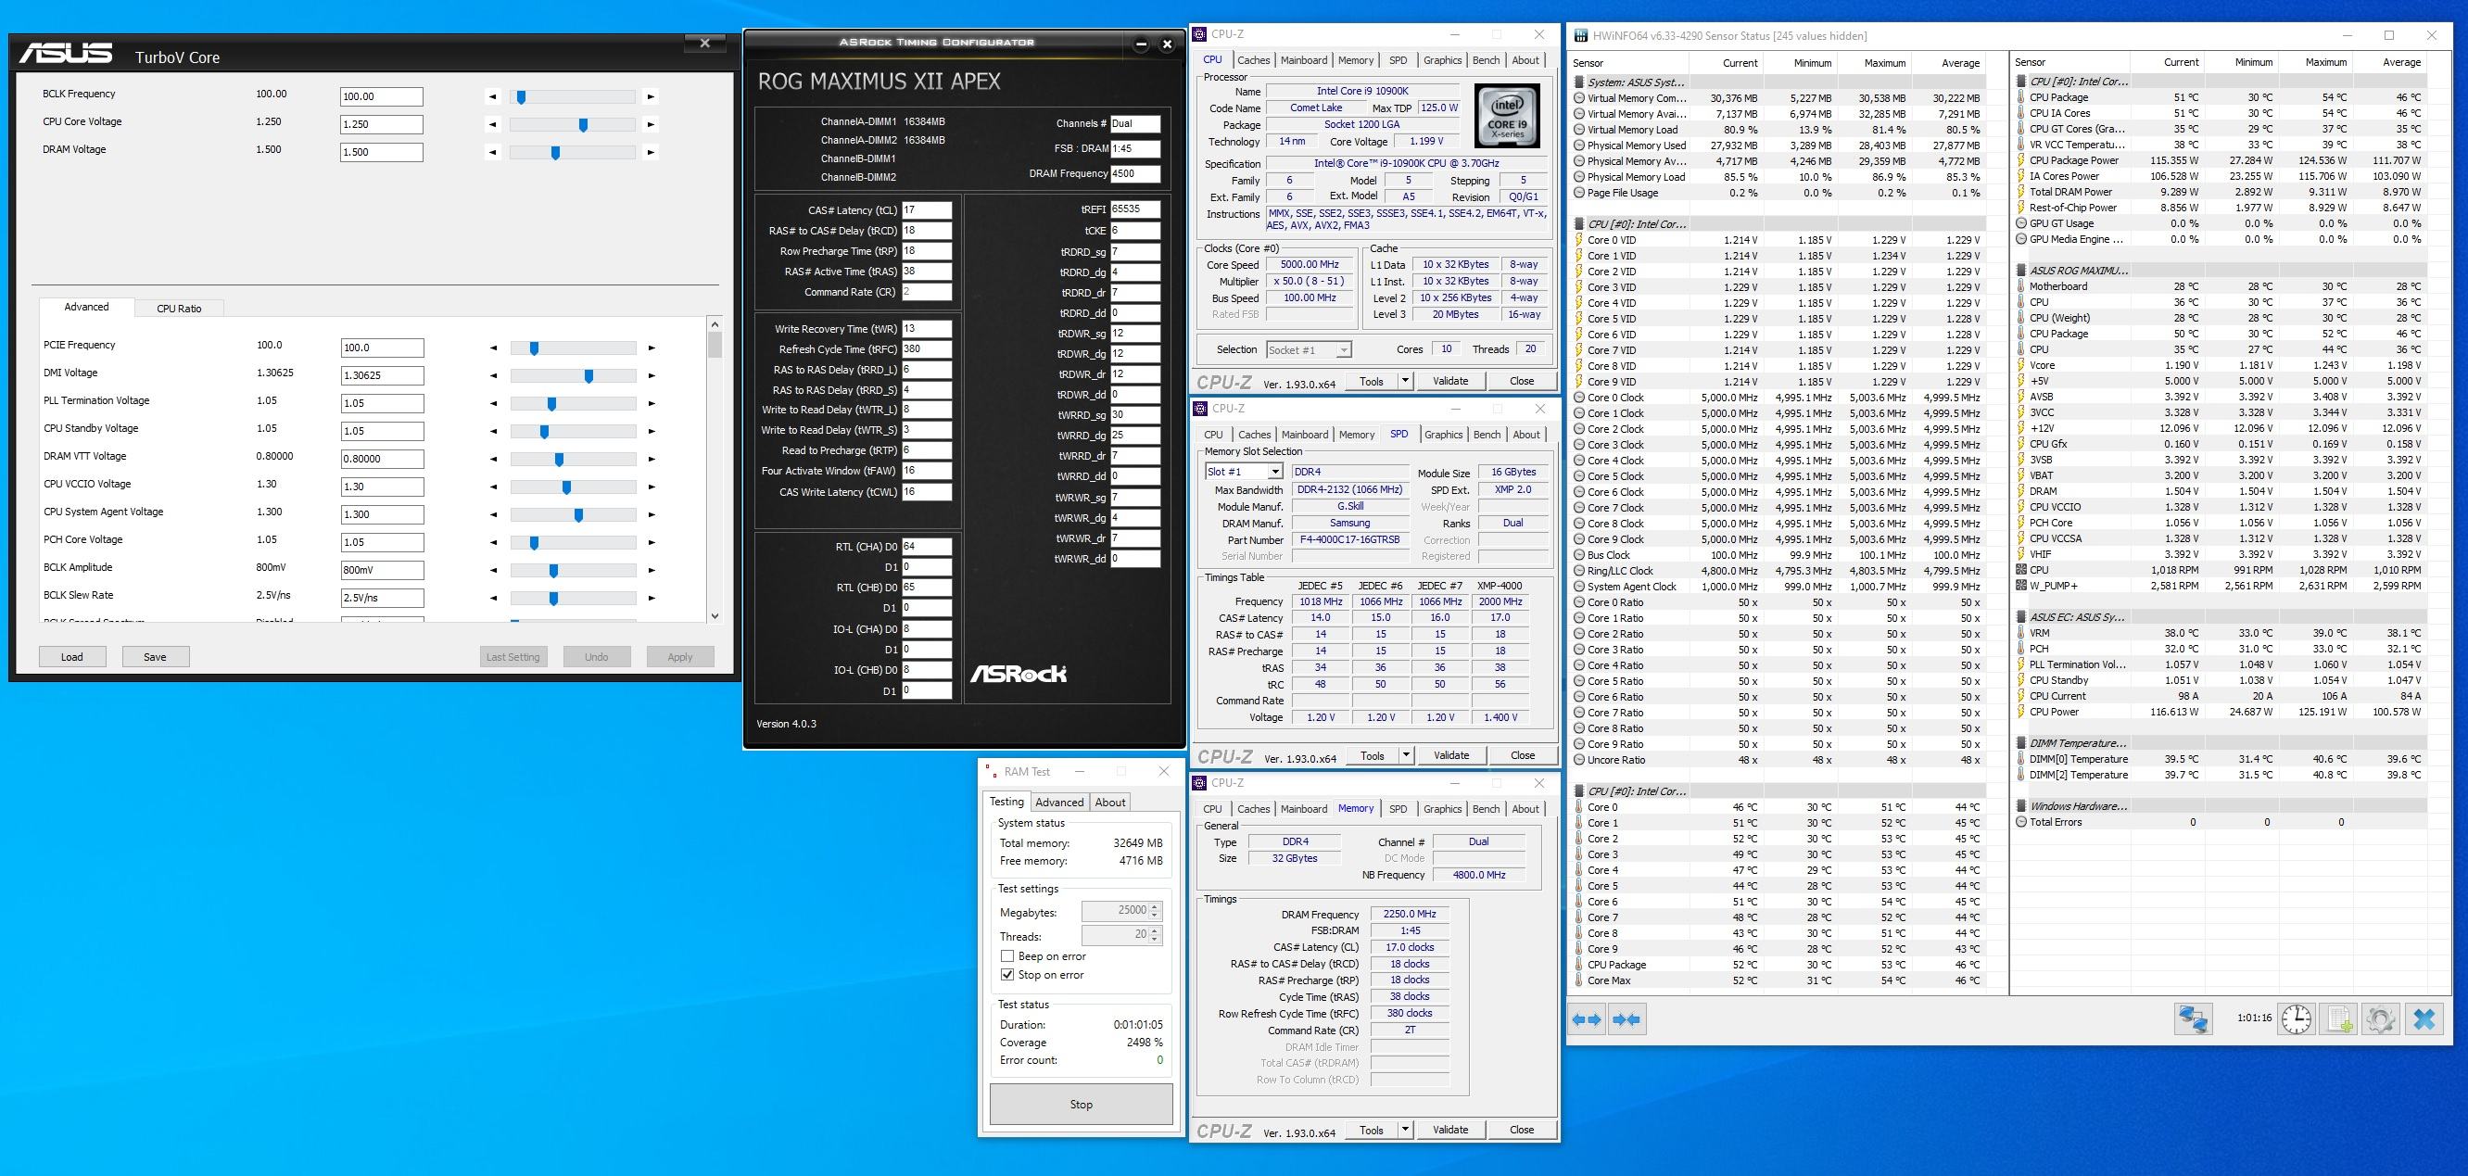Open Tools dropdown arrow in CPU-Z Memory window
This screenshot has height=1176, width=2468.
[1406, 1130]
